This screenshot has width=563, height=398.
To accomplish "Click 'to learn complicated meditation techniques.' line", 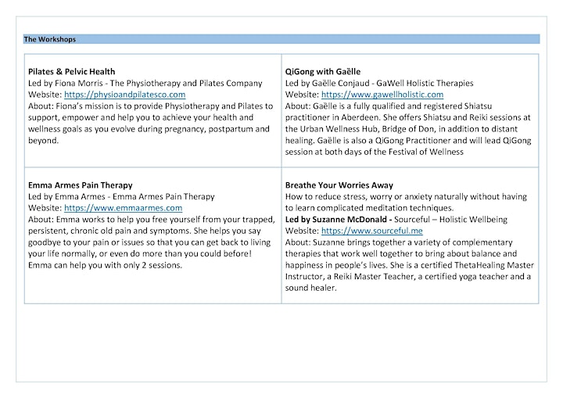I will 369,208.
